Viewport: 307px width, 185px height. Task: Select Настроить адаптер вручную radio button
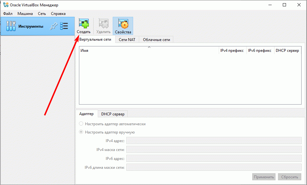(81, 132)
